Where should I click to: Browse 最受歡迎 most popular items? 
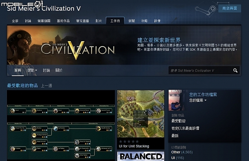pos(178,121)
